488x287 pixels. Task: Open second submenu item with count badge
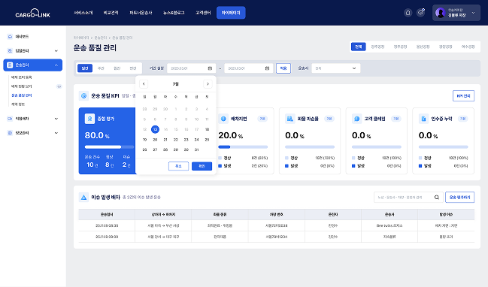[22, 86]
